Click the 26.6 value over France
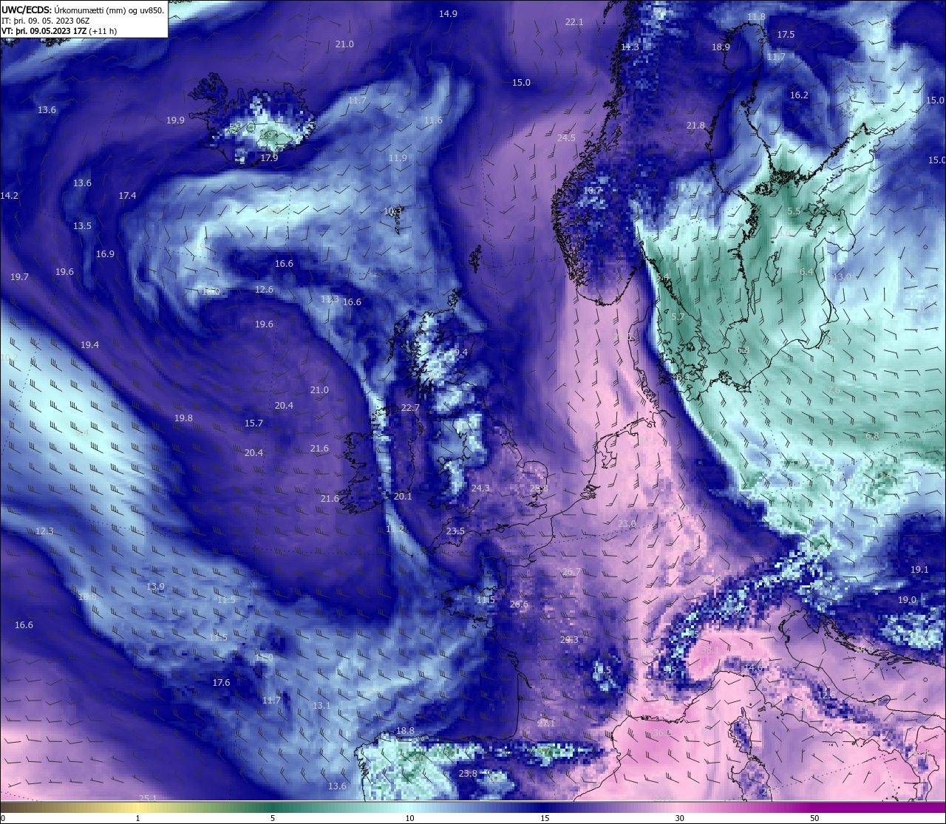Screen dimensions: 946x824 tap(519, 605)
